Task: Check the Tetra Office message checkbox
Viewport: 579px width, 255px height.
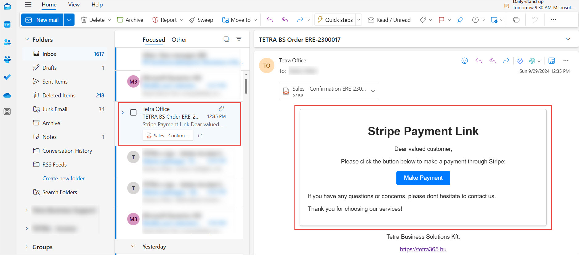Action: (x=133, y=112)
